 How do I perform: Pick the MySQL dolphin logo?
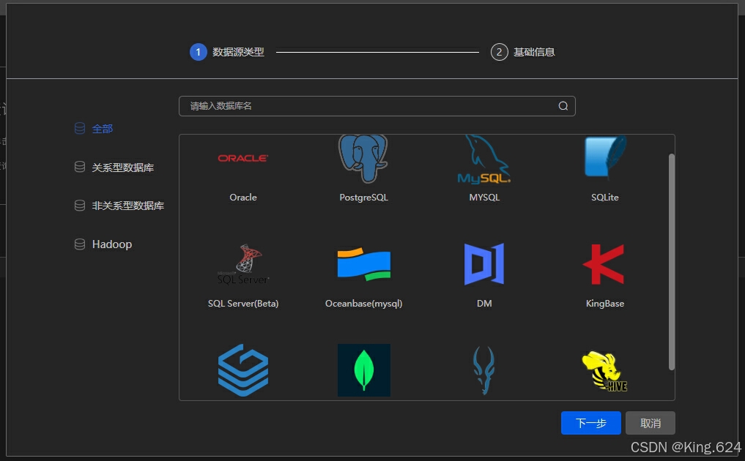pos(484,159)
